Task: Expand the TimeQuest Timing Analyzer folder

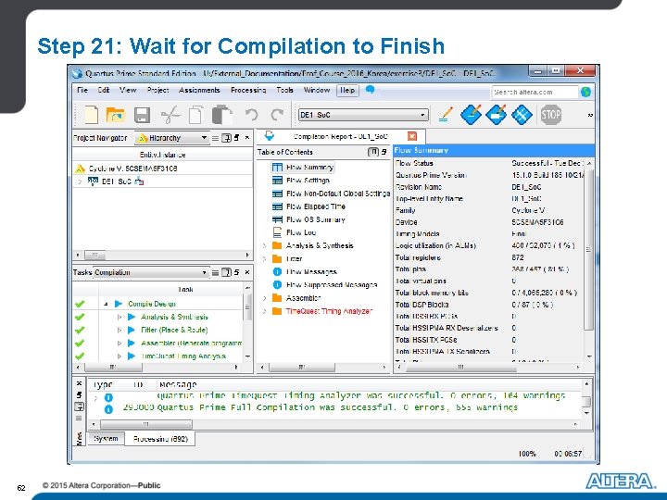Action: 264,311
